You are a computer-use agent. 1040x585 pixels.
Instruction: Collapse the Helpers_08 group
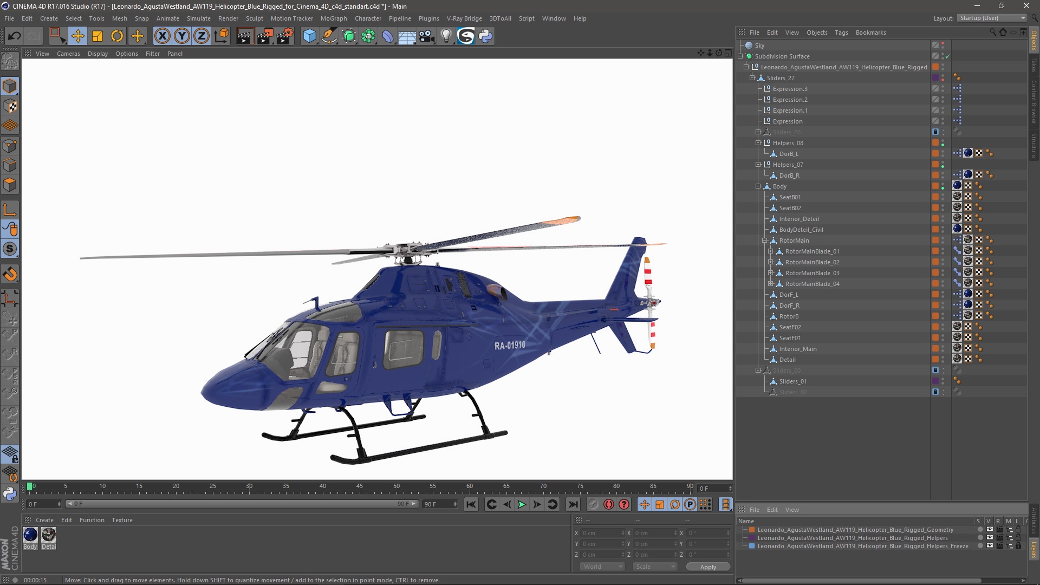point(758,143)
